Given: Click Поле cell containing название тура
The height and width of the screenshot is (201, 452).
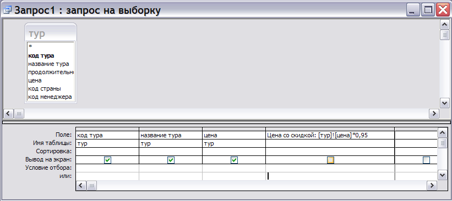Looking at the screenshot, I should 171,135.
